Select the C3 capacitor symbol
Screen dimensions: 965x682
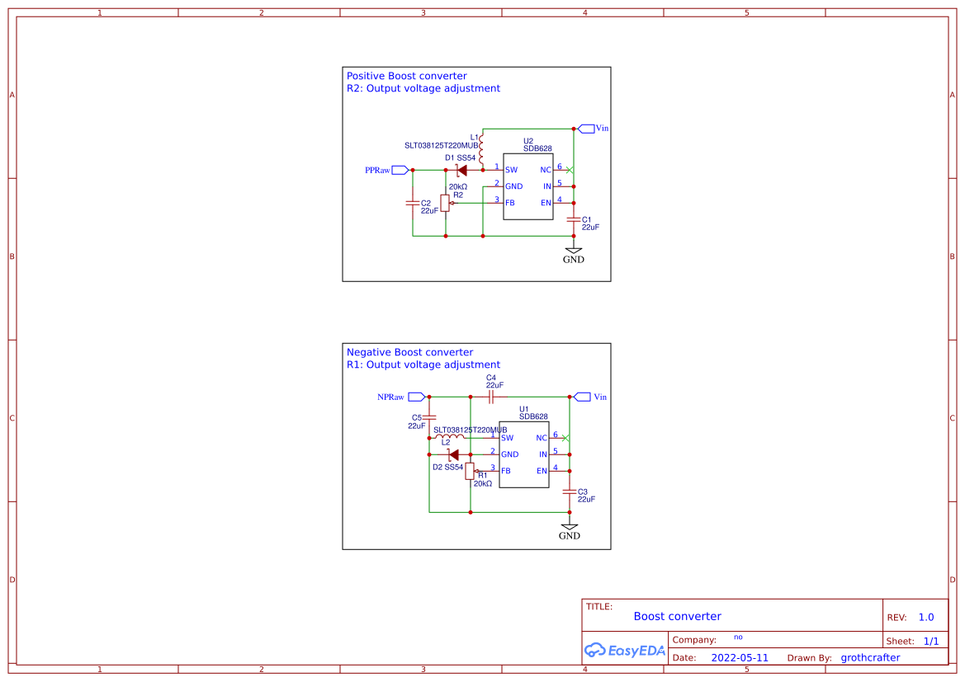click(570, 492)
